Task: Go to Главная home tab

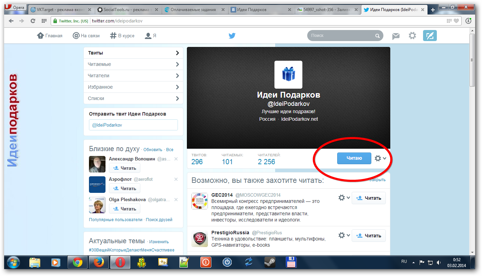Action: (50, 36)
